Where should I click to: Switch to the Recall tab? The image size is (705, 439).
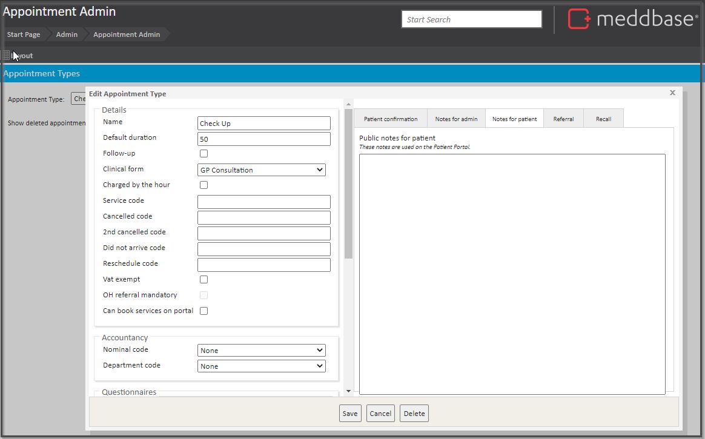click(x=603, y=119)
